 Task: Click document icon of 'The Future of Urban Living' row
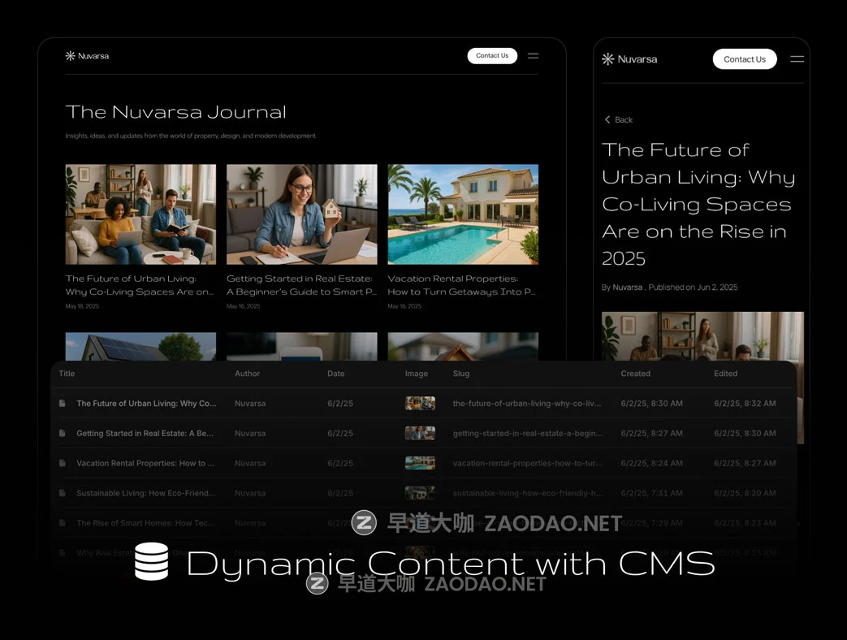click(62, 403)
